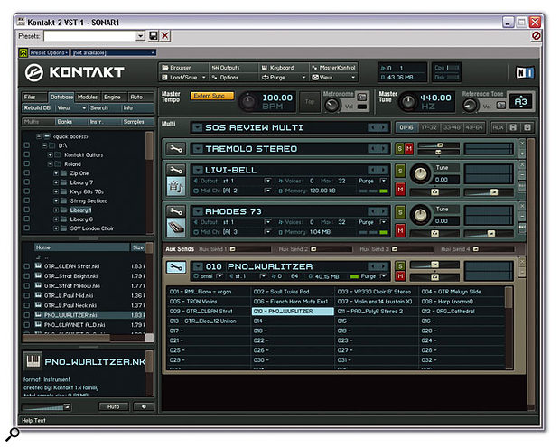Click the GTR_CLEAN Strat.nki file icon

tap(38, 266)
